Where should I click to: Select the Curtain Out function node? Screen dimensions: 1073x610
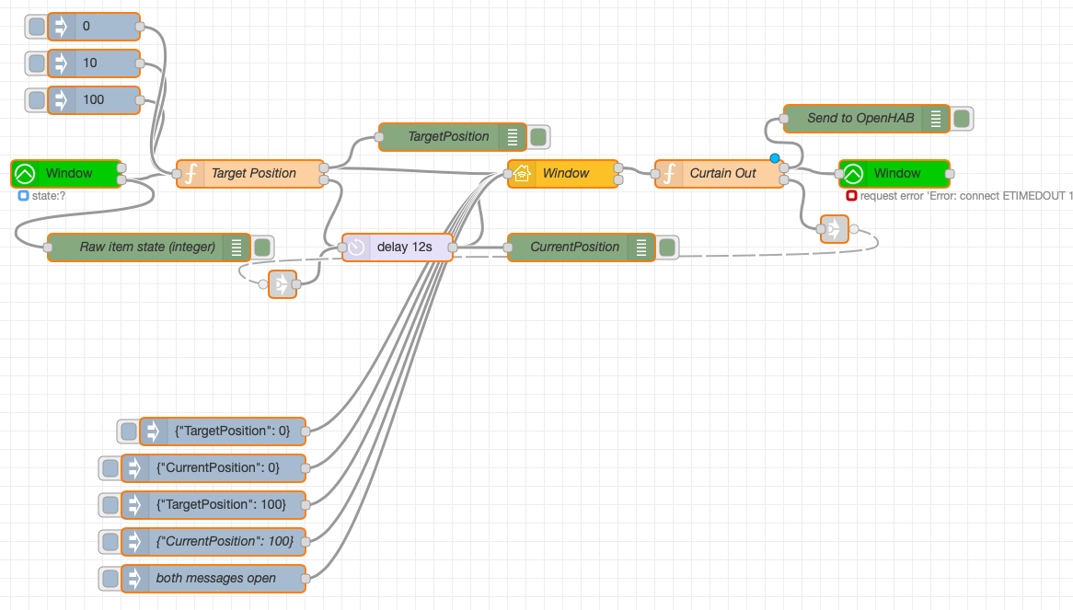coord(720,174)
